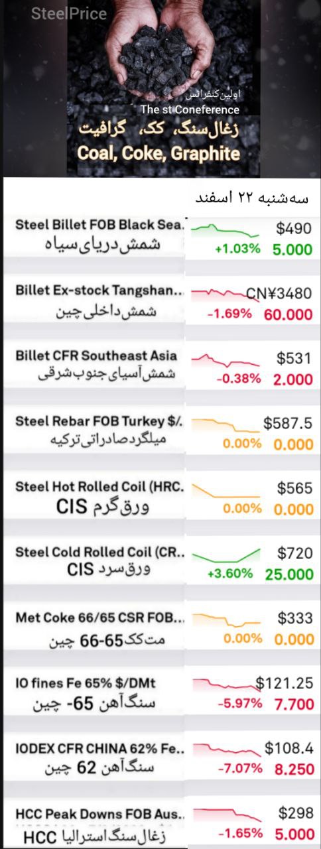Click the Steel Cold Rolled Coil sparkline chart

tap(224, 555)
